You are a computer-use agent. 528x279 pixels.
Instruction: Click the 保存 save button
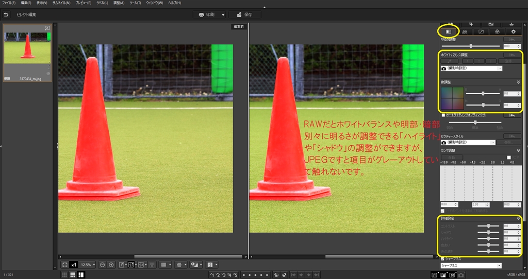click(x=244, y=14)
